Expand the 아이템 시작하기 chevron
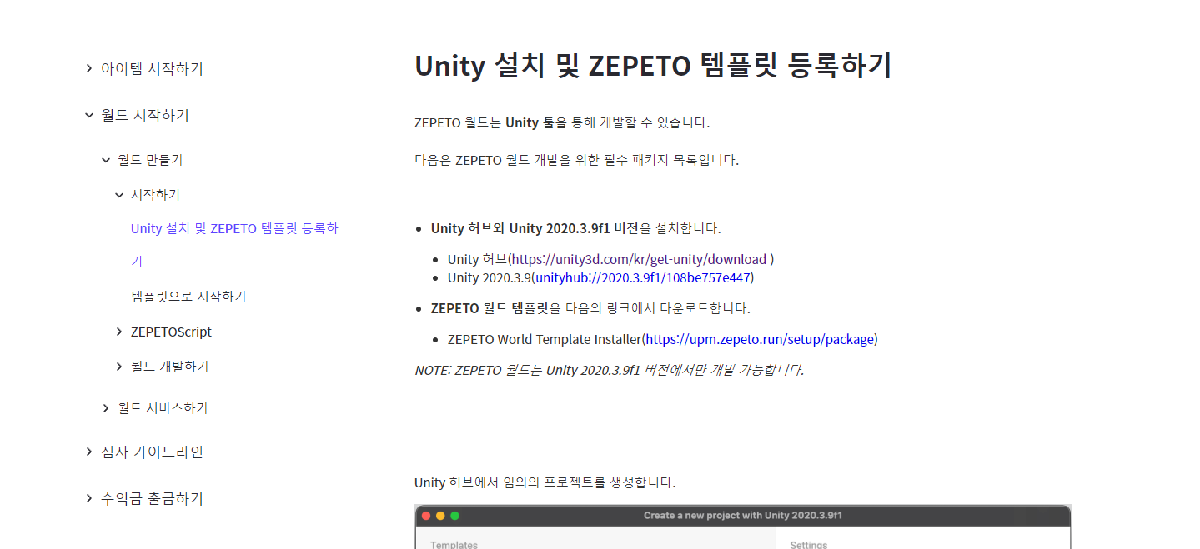 pos(89,68)
